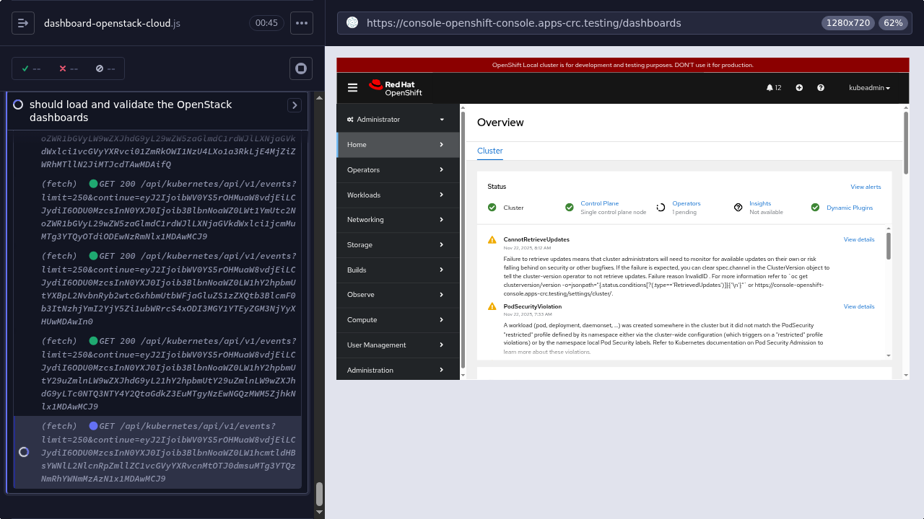Open the kubeadmin user dropdown
The image size is (924, 519).
[x=869, y=88]
